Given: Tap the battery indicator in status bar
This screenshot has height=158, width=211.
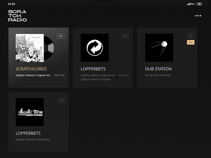Looking at the screenshot, I should point(199,4).
